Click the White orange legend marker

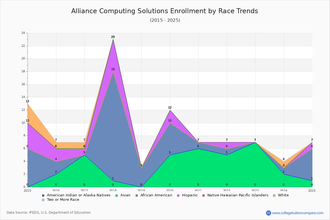274,195
